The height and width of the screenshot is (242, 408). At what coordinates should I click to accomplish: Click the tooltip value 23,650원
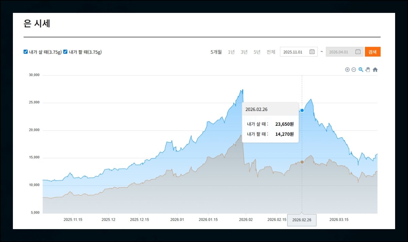(285, 124)
